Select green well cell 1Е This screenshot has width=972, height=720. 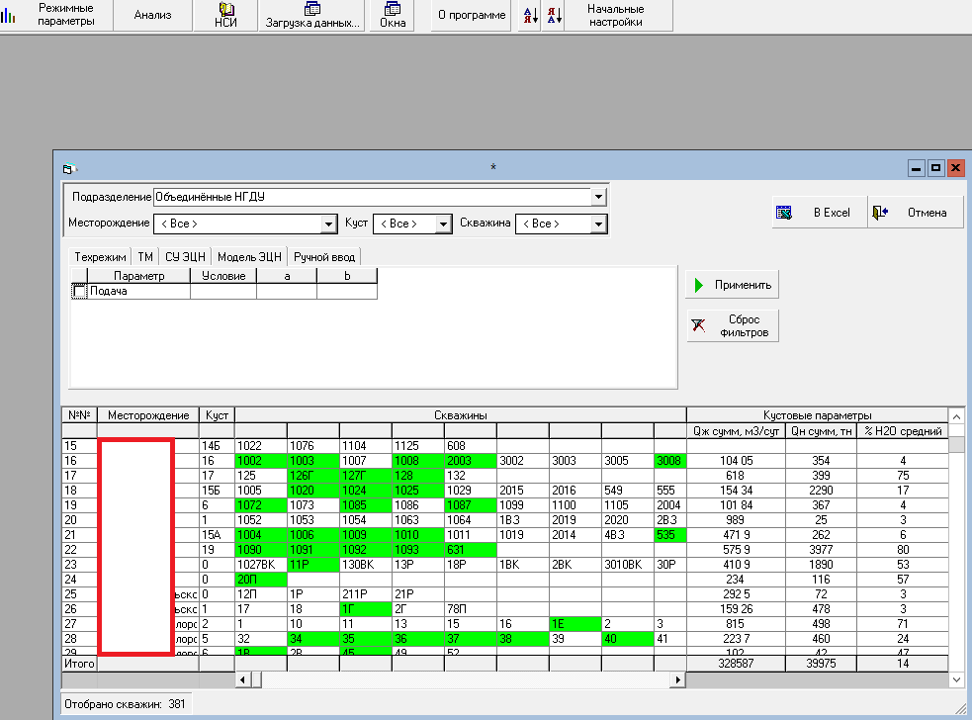pos(574,624)
